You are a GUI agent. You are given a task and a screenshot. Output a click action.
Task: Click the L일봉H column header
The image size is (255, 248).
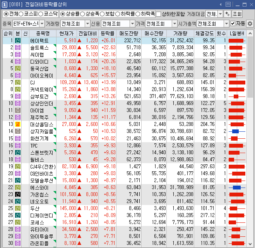tap(237, 34)
